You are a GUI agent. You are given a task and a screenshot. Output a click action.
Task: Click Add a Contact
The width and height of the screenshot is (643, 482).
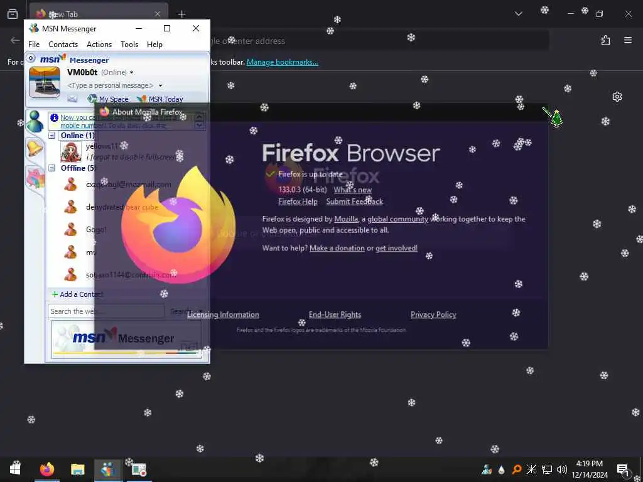(77, 294)
